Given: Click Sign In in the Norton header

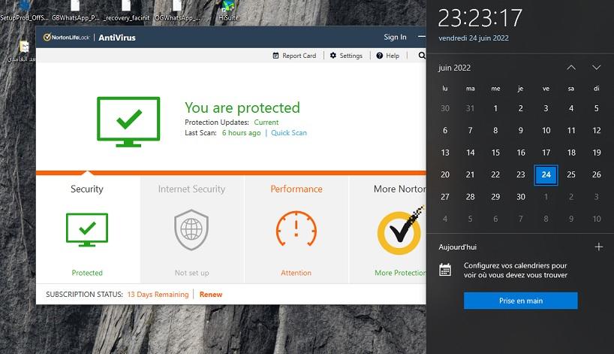Looking at the screenshot, I should click(395, 37).
